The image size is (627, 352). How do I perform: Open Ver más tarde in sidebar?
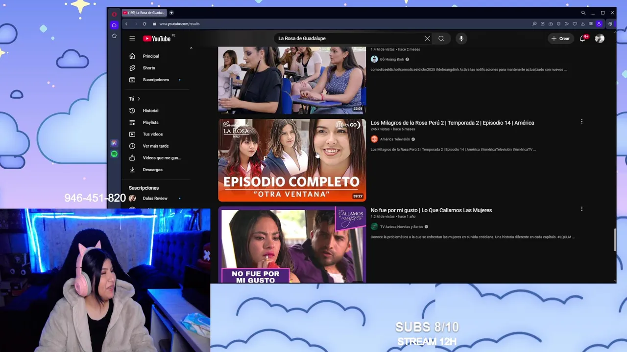coord(157,146)
